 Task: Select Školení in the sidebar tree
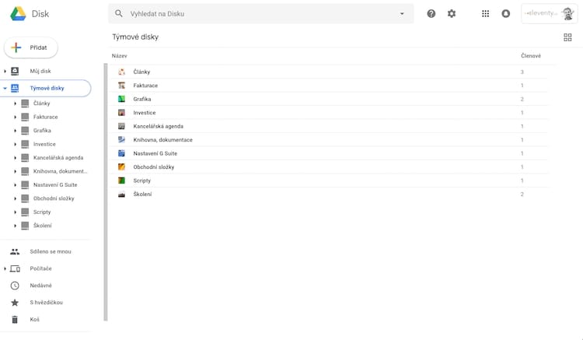coord(42,226)
